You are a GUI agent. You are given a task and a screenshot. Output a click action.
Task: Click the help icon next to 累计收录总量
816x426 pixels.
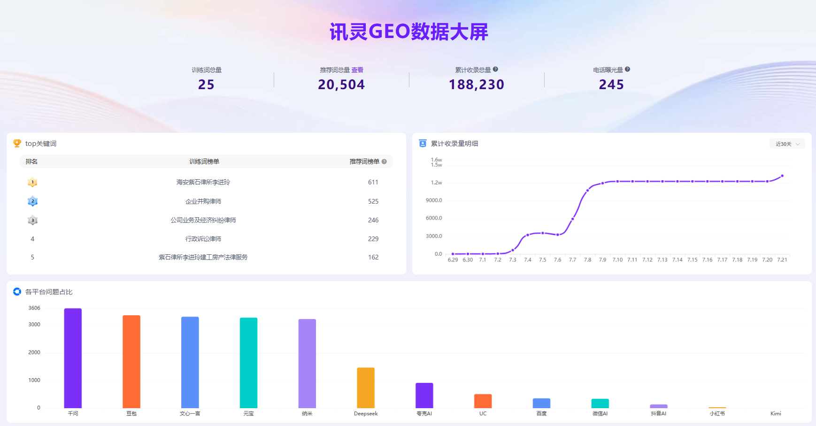pyautogui.click(x=495, y=69)
